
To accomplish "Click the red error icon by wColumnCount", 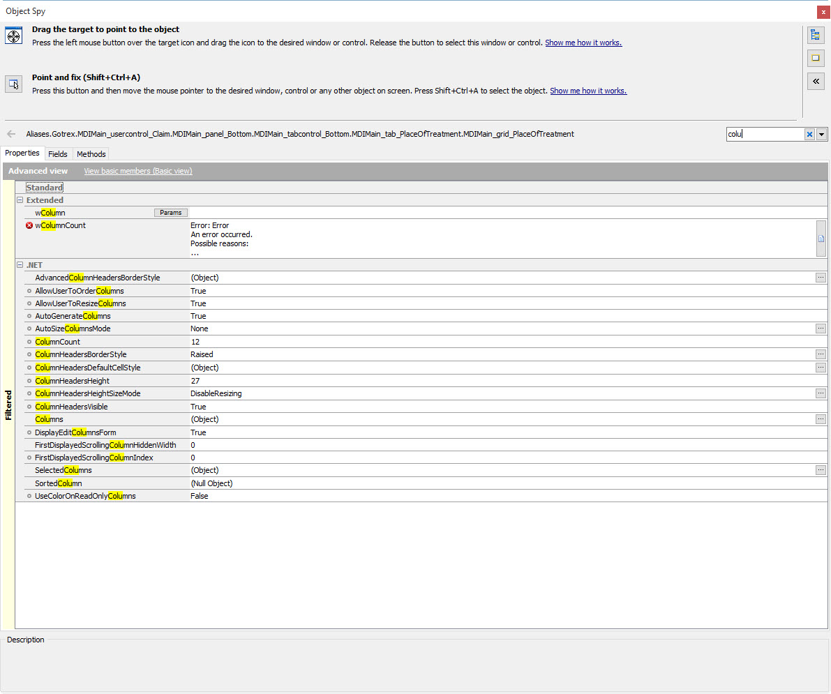I will click(x=29, y=225).
